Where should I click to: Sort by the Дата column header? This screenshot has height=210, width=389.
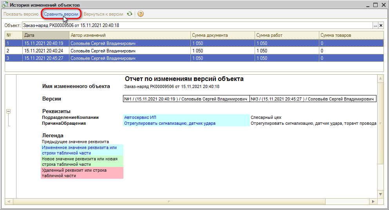(45, 35)
